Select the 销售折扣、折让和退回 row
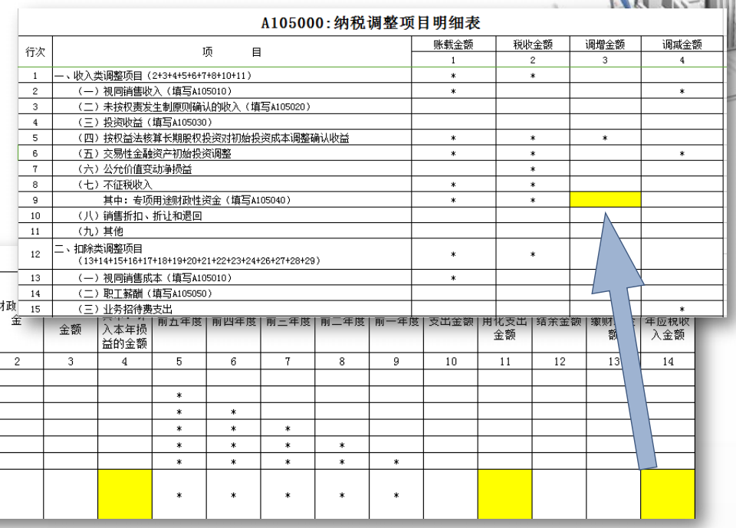 140,216
